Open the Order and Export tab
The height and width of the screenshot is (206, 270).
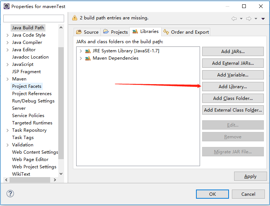pos(186,32)
